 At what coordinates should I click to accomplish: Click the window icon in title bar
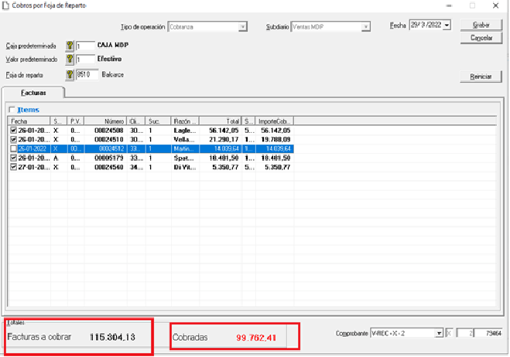pyautogui.click(x=6, y=5)
